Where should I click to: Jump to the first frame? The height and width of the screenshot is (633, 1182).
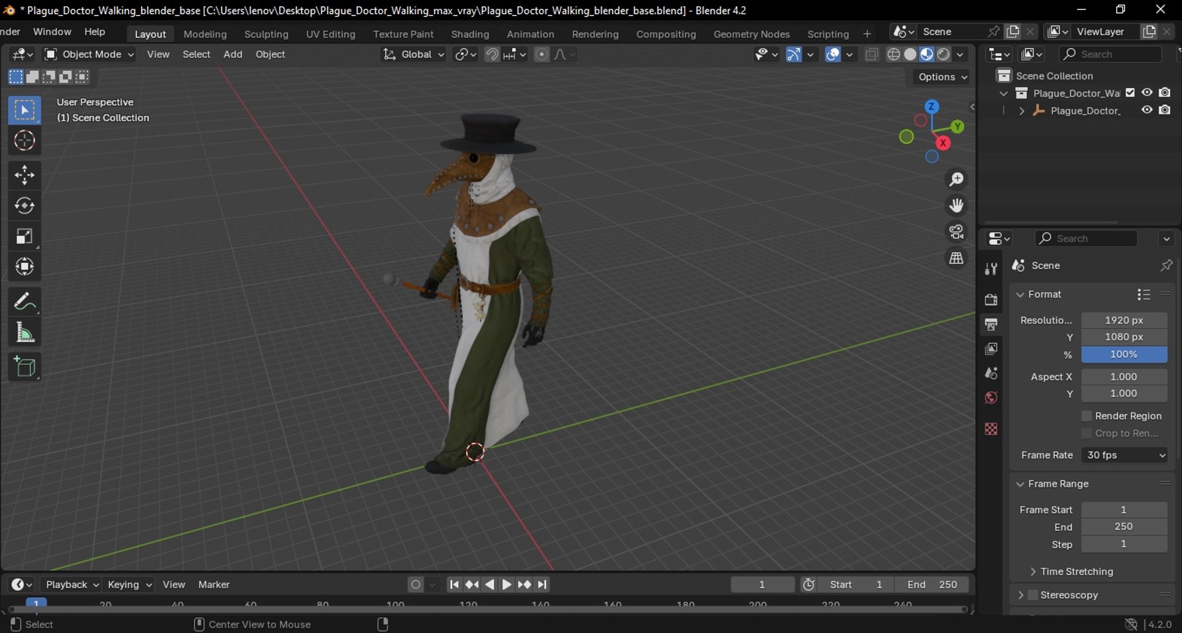pos(454,584)
